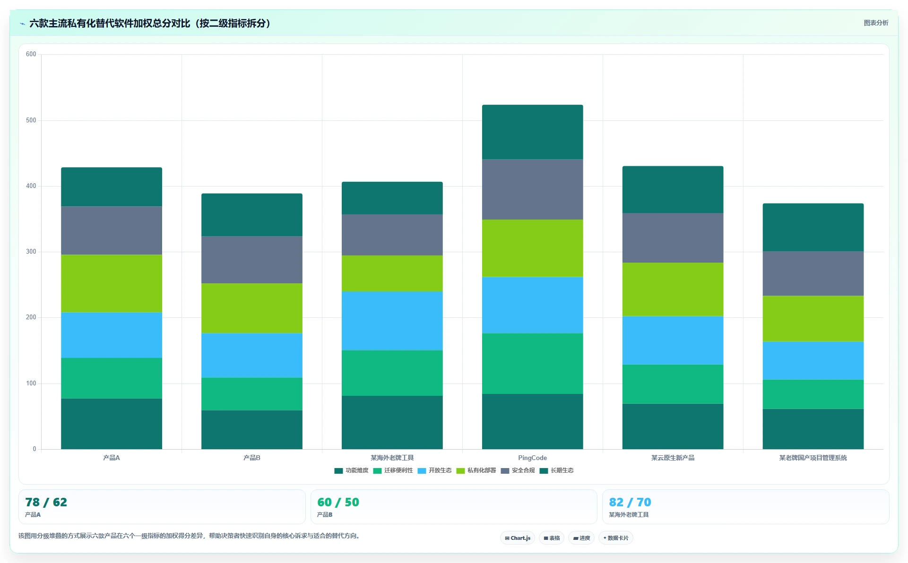Click the light blue 开放生态 segment of 产品A bar
908x563 pixels.
click(x=112, y=335)
